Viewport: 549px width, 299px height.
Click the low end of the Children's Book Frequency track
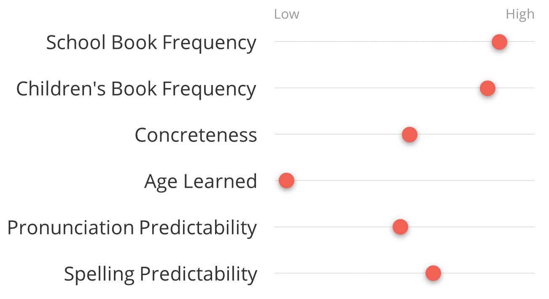point(277,88)
